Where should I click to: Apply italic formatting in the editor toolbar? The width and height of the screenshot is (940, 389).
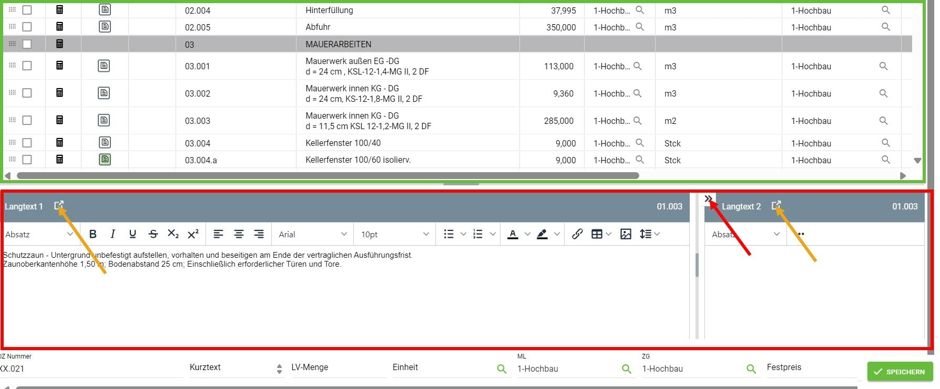coord(113,234)
